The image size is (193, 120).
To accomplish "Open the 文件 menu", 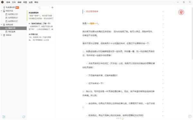I will pyautogui.click(x=14, y=2).
